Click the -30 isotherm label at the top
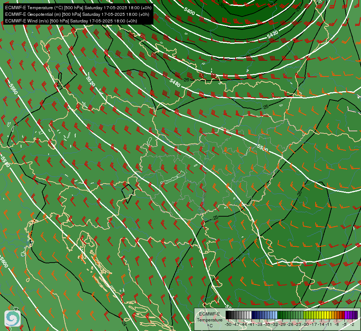This screenshot has width=361, height=331. coord(221,5)
